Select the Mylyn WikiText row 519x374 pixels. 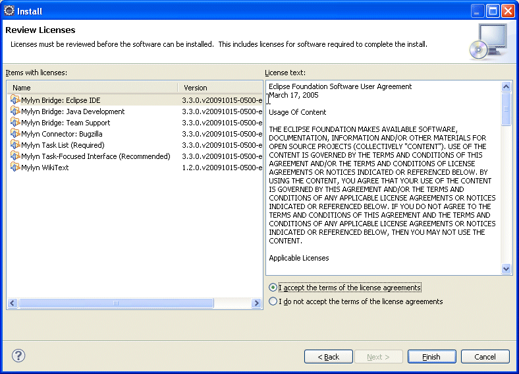click(135, 168)
